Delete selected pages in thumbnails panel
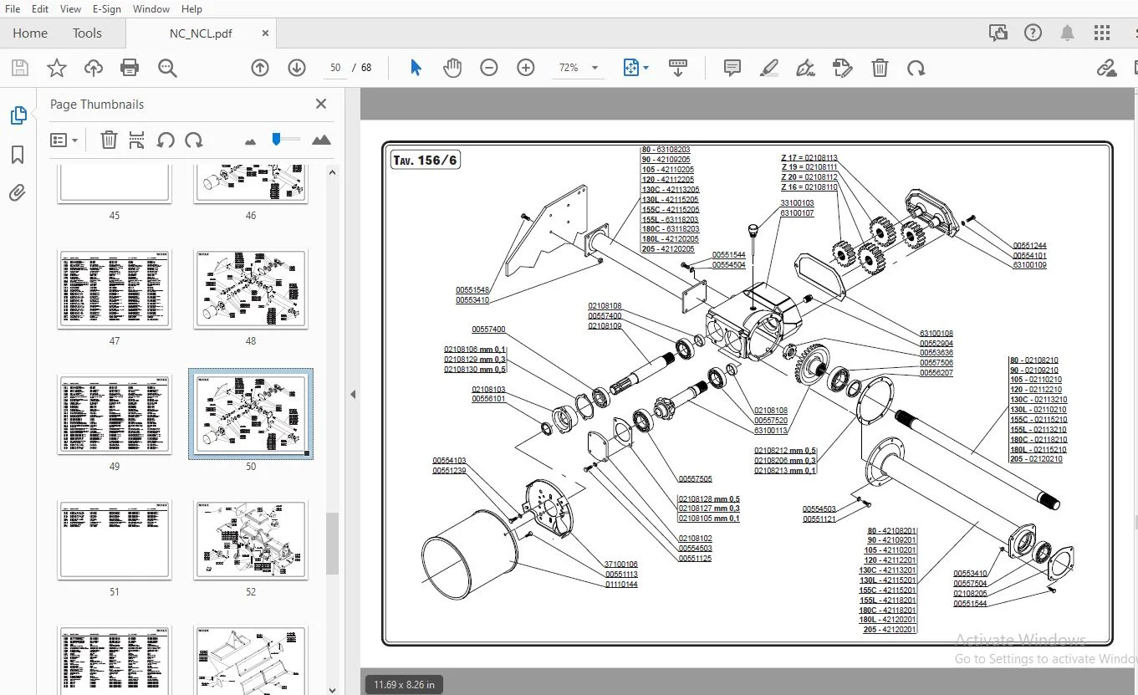This screenshot has width=1138, height=695. 109,141
